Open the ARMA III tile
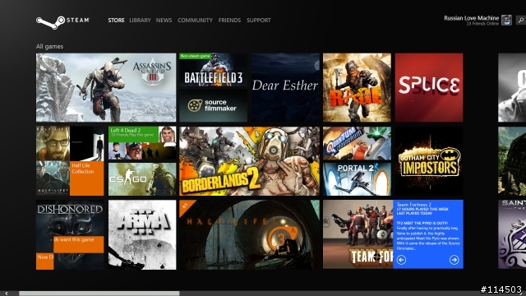 (142, 234)
